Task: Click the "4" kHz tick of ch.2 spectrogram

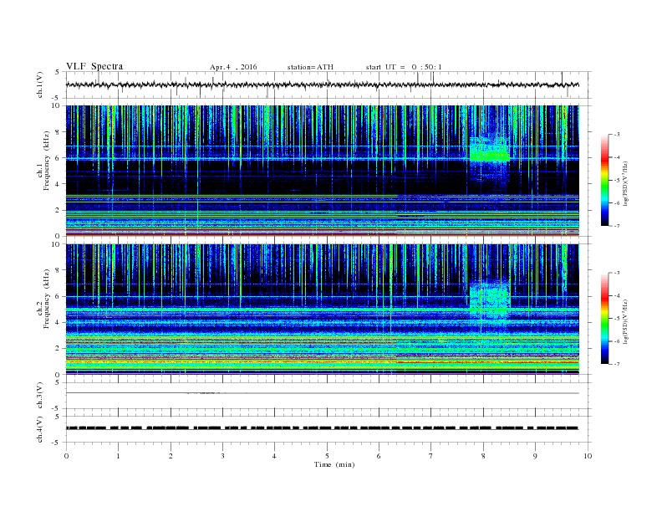Action: click(59, 322)
